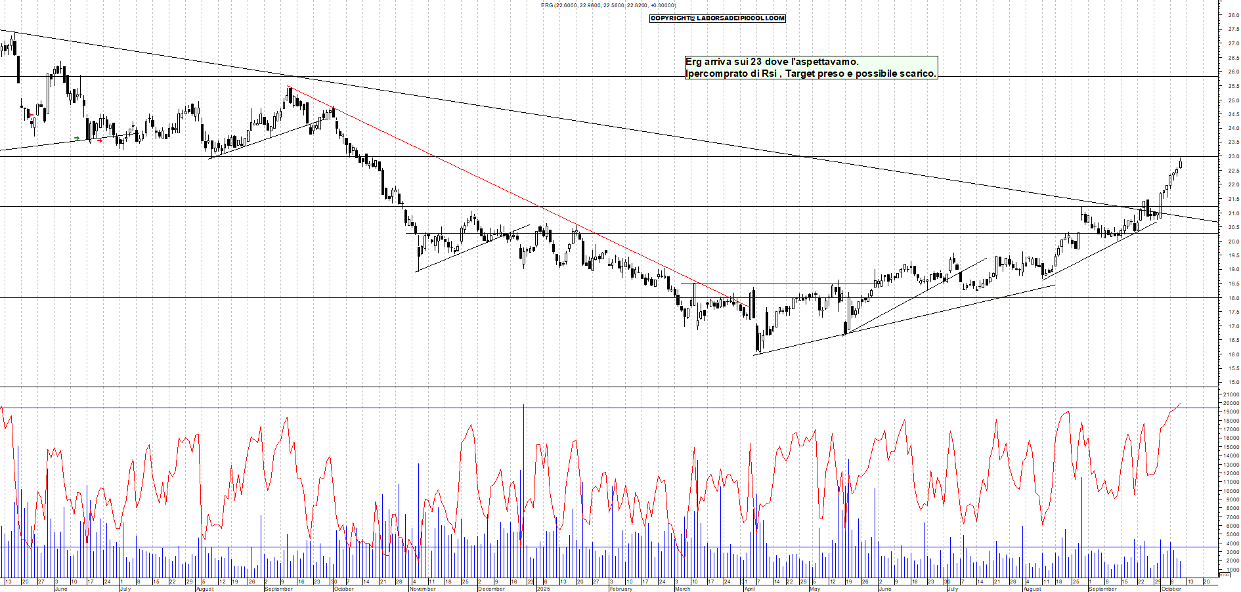This screenshot has height=592, width=1241.
Task: Click the 18.0 price axis label
Action: pyautogui.click(x=1233, y=298)
